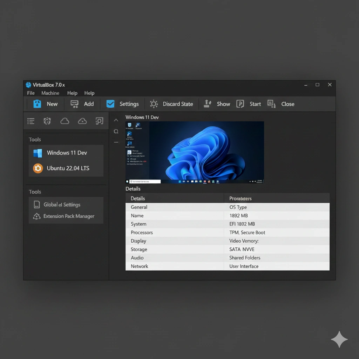Click the Discard State toolbar icon
Screen dimensions: 359x359
pyautogui.click(x=154, y=104)
